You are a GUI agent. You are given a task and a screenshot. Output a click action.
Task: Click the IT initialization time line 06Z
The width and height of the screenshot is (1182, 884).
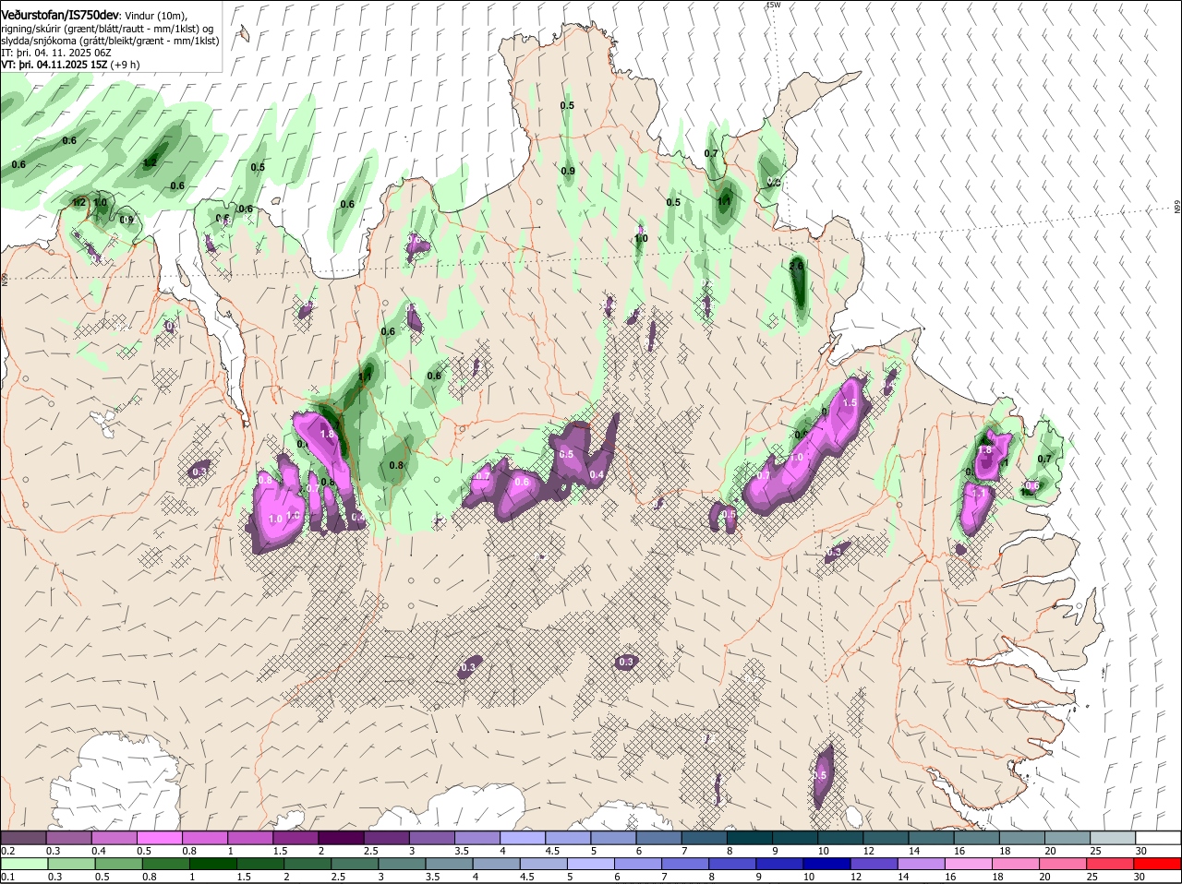pyautogui.click(x=56, y=53)
